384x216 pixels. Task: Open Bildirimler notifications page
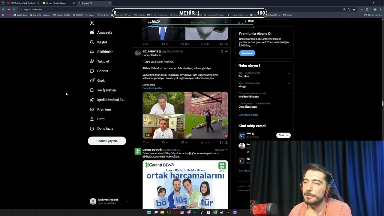(x=101, y=52)
